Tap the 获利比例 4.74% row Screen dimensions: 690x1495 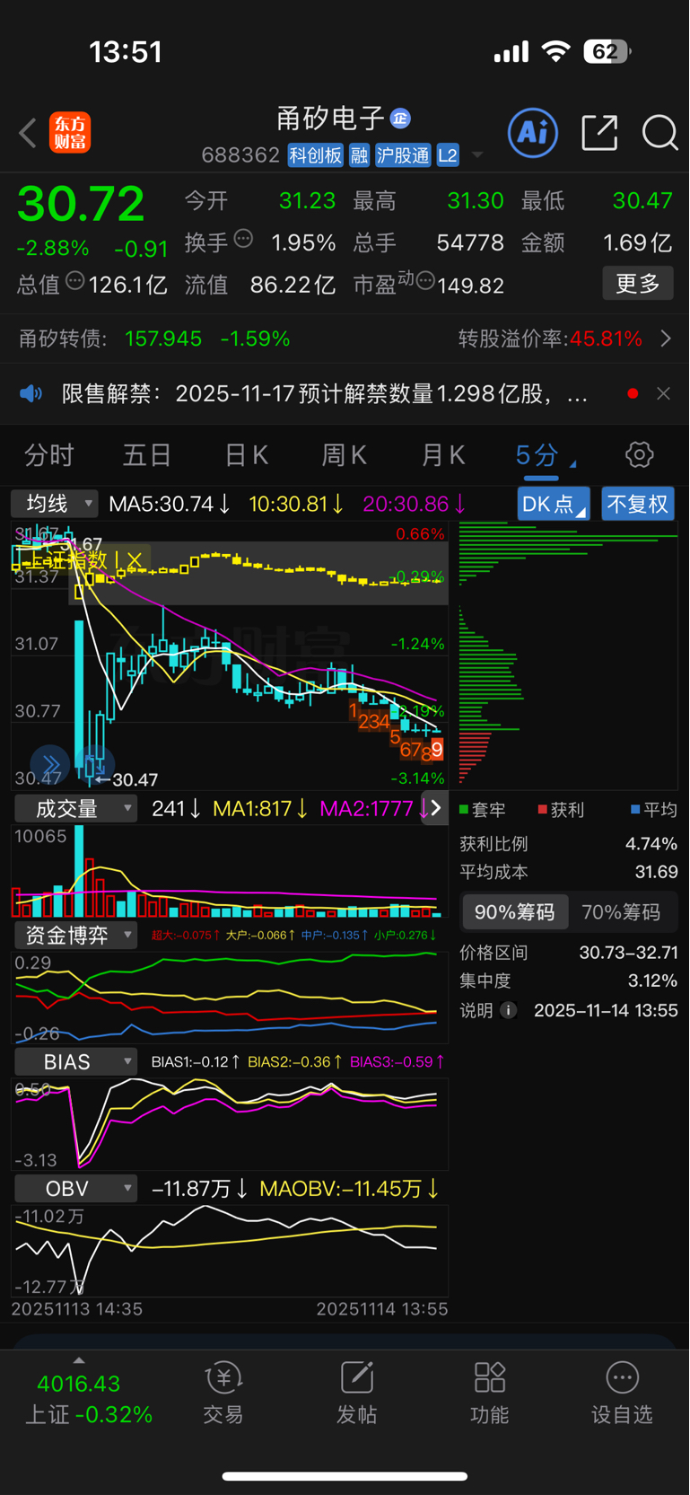pyautogui.click(x=569, y=844)
